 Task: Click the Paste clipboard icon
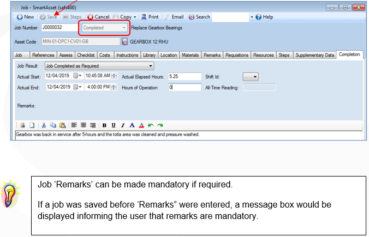pyautogui.click(x=62, y=125)
